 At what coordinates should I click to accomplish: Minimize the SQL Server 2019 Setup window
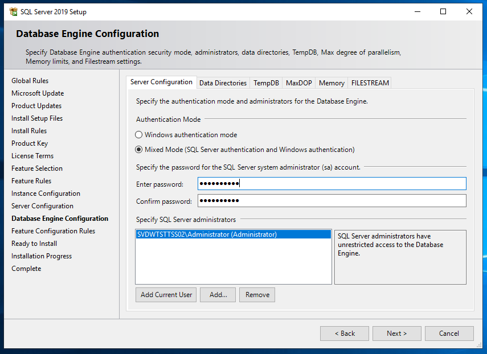click(418, 12)
